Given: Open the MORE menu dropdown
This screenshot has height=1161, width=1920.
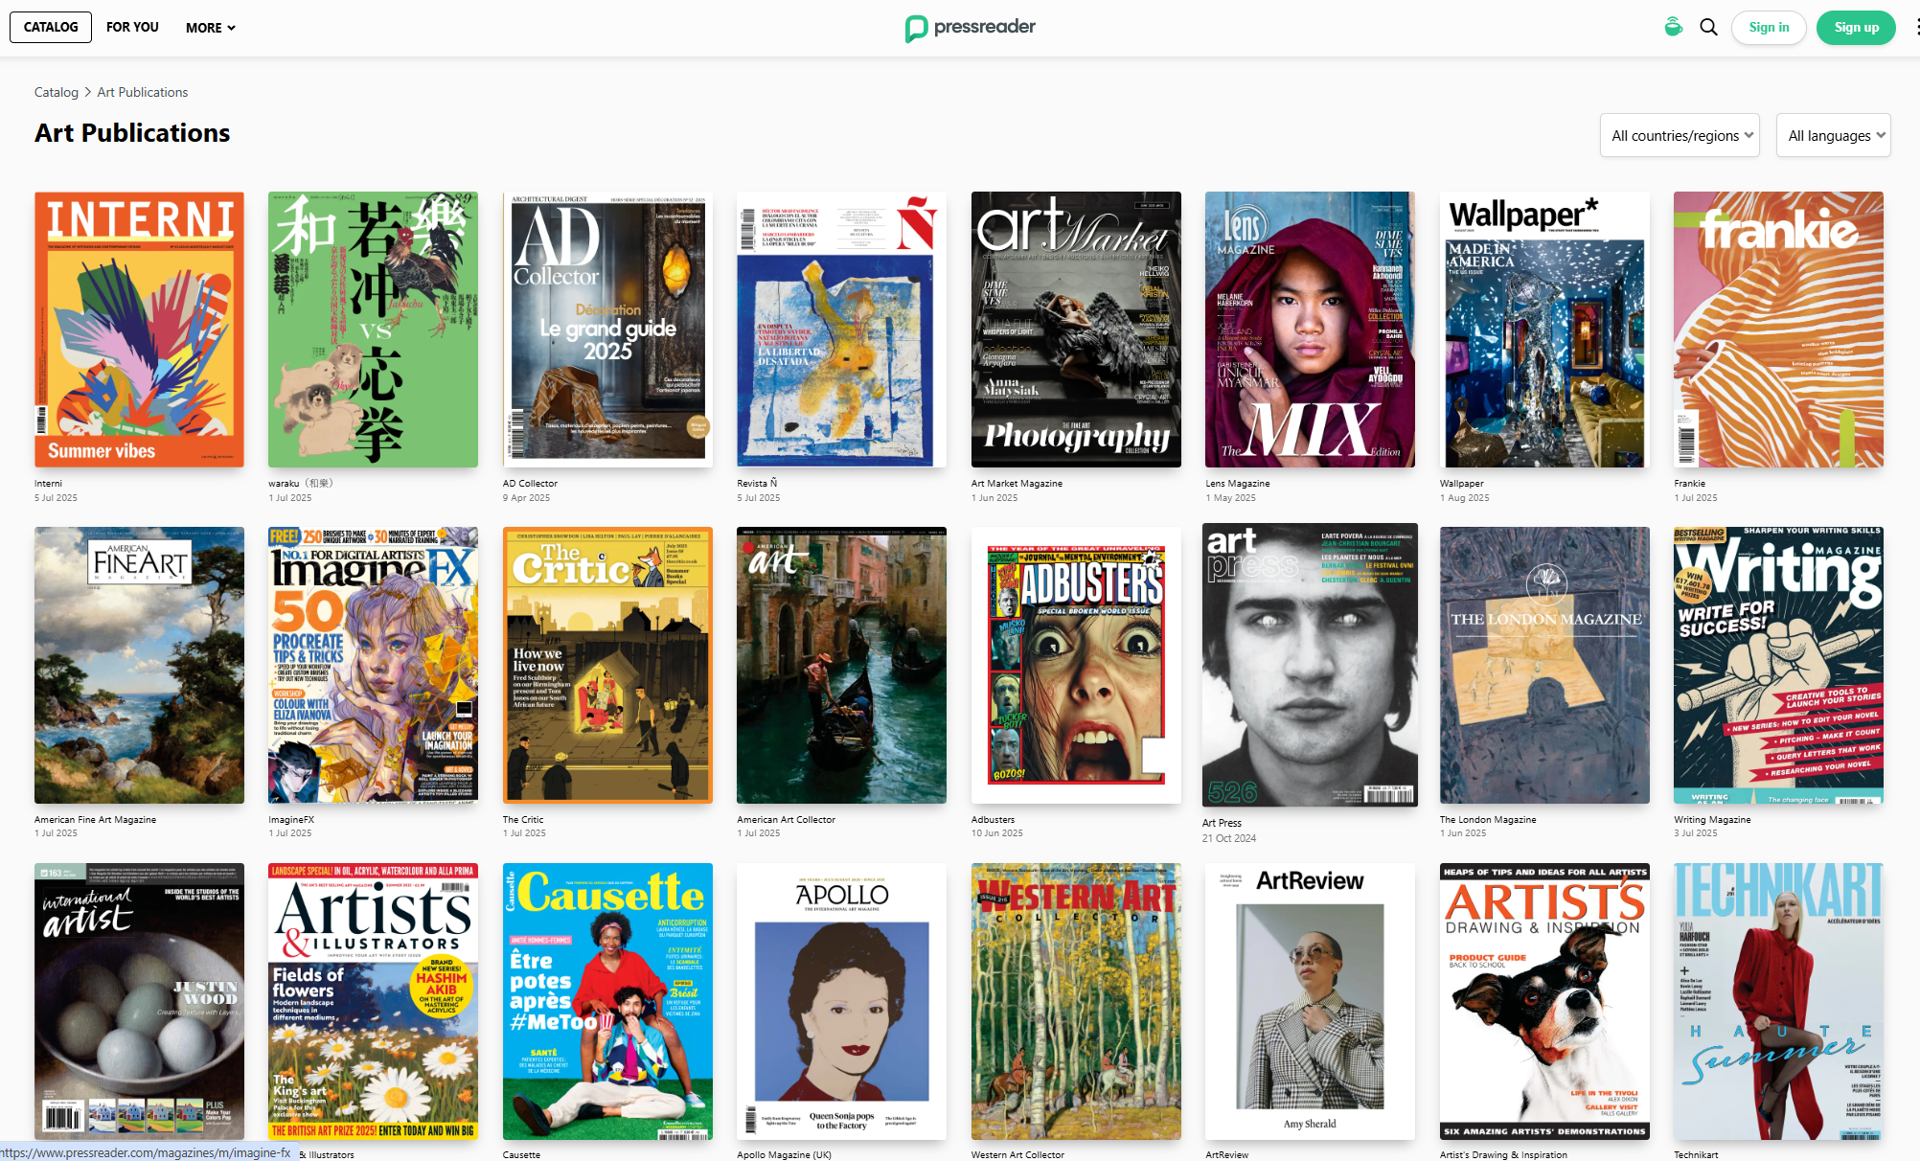Looking at the screenshot, I should tap(210, 28).
